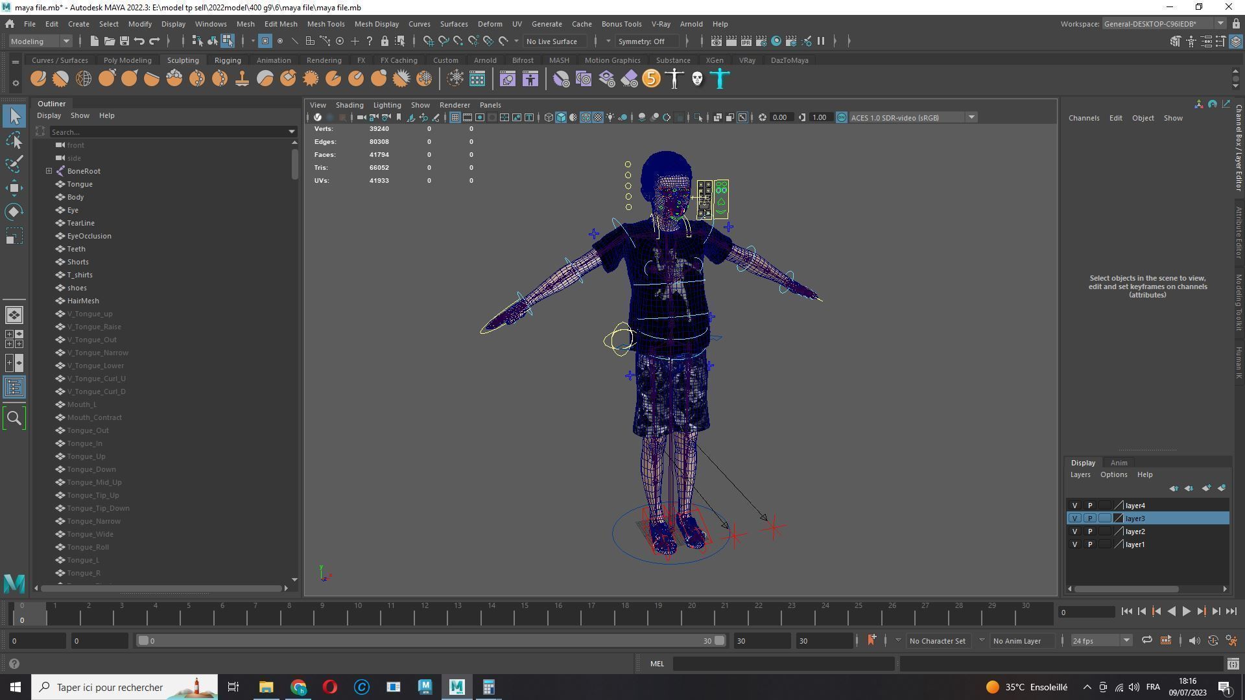Toggle wireframe on shaded in viewport toolbar

586,117
